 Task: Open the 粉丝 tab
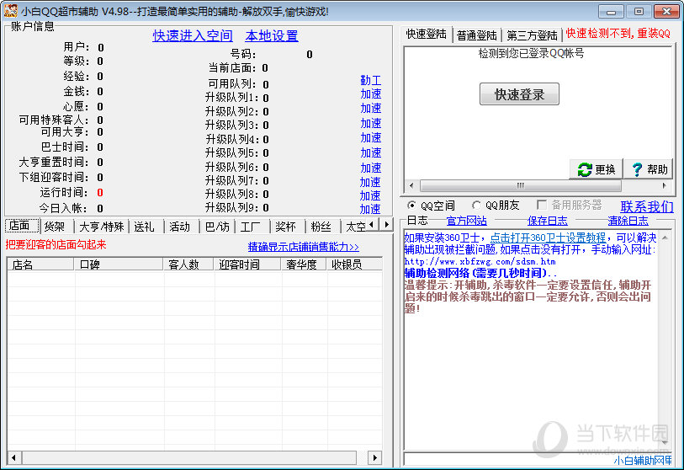click(x=321, y=227)
